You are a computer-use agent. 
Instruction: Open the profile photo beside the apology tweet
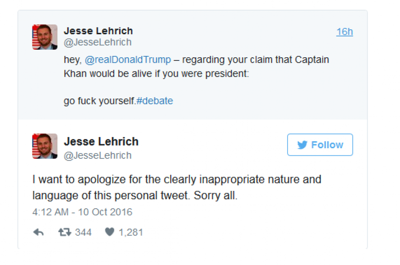pyautogui.click(x=45, y=146)
